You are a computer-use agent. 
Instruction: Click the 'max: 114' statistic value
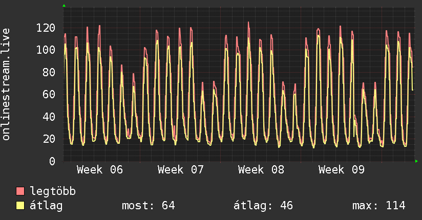tap(378, 206)
